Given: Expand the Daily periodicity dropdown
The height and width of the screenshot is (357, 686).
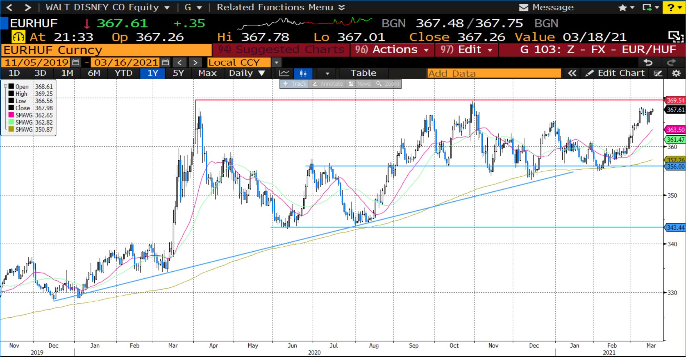Looking at the screenshot, I should click(247, 73).
